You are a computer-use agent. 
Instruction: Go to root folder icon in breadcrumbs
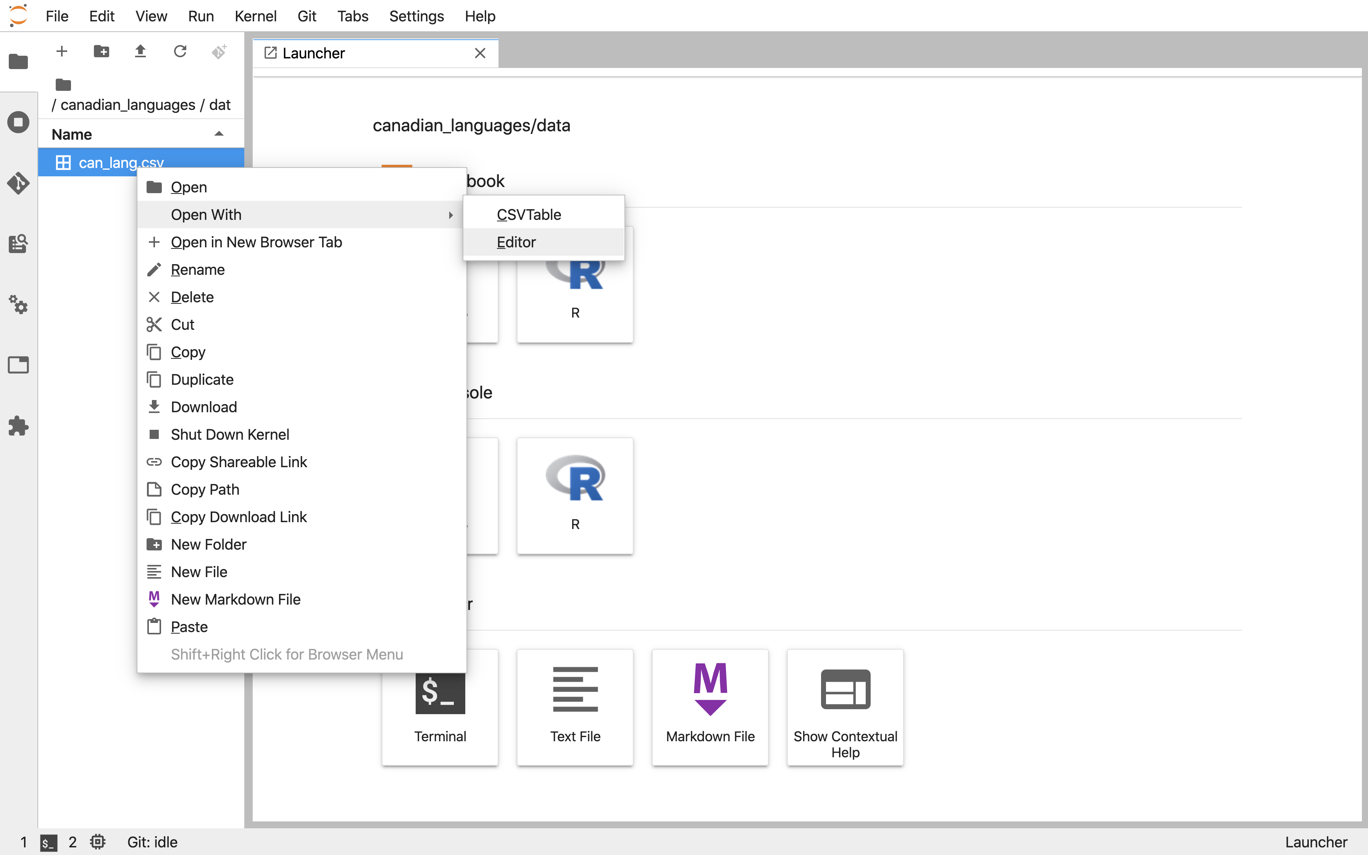[63, 85]
